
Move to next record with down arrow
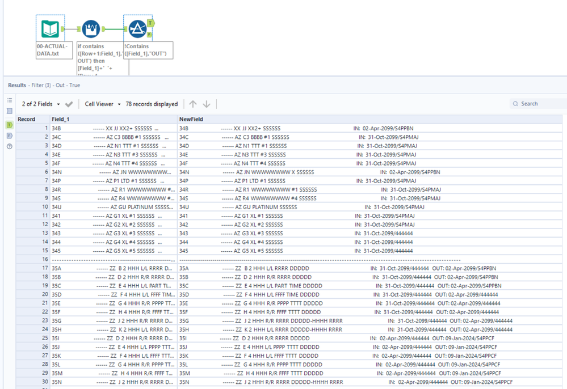coord(207,104)
